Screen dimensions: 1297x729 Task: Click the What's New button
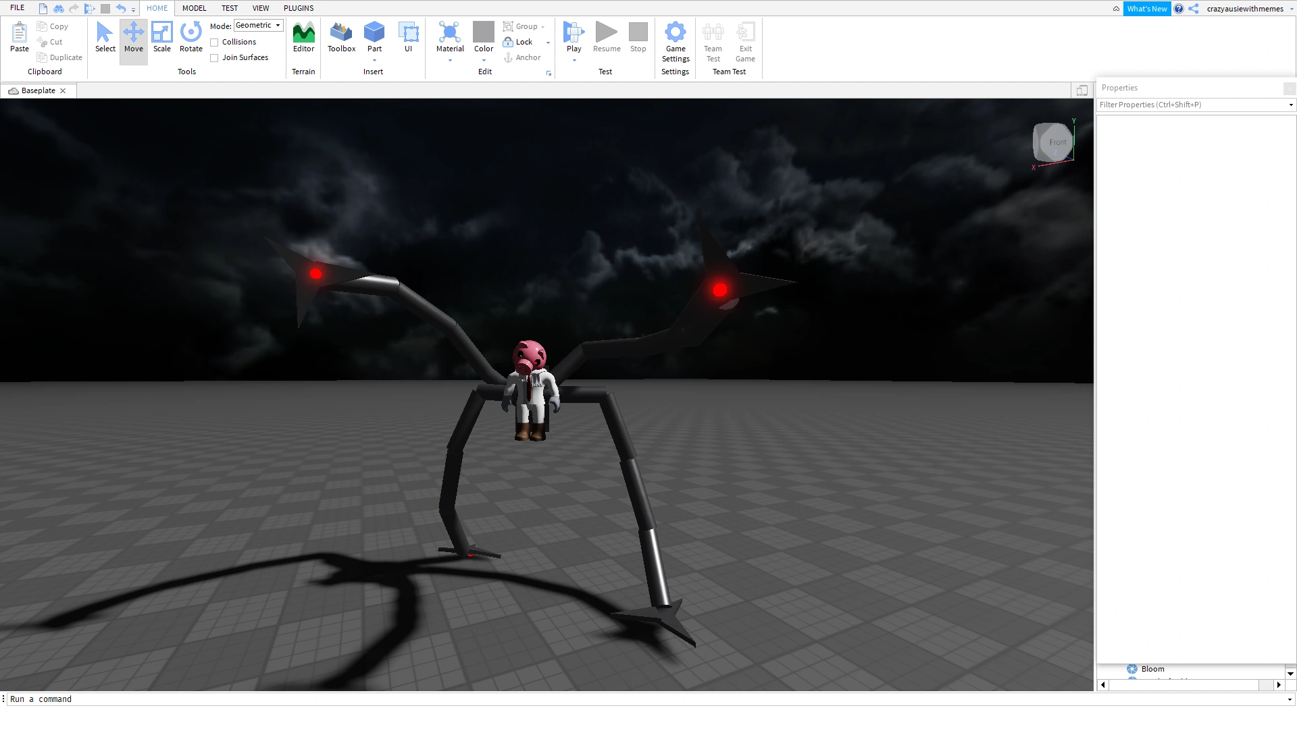[x=1146, y=9]
